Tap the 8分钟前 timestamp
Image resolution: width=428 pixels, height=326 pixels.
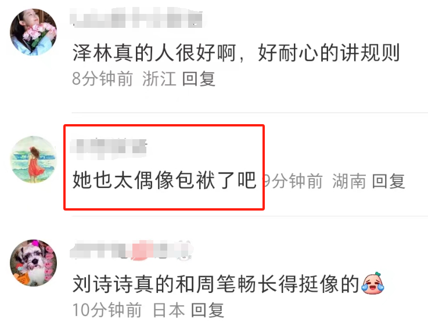coord(103,79)
